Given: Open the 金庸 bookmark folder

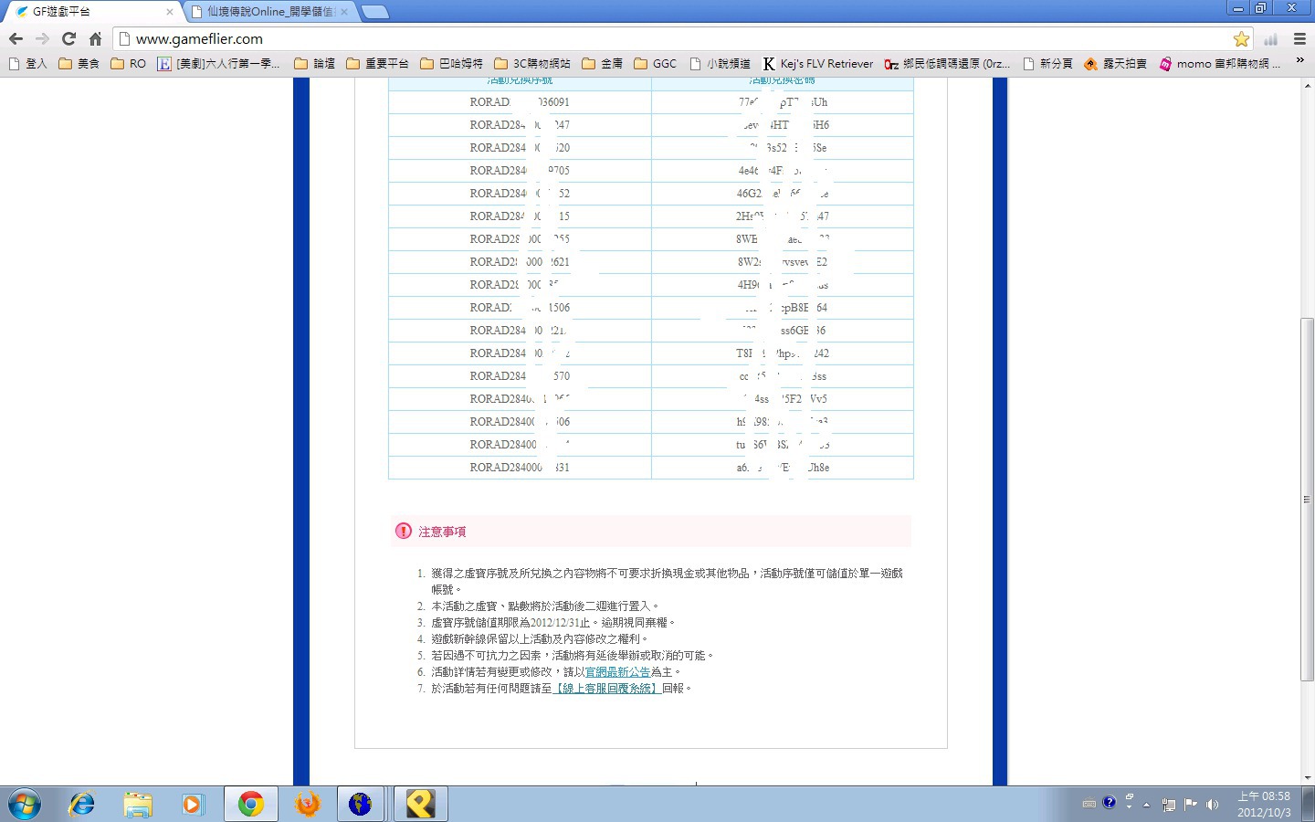Looking at the screenshot, I should point(602,64).
